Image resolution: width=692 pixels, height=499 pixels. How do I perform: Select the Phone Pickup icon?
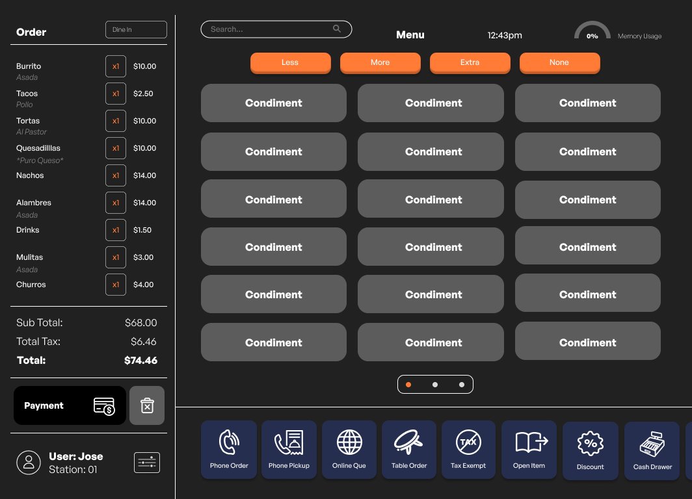tap(289, 450)
